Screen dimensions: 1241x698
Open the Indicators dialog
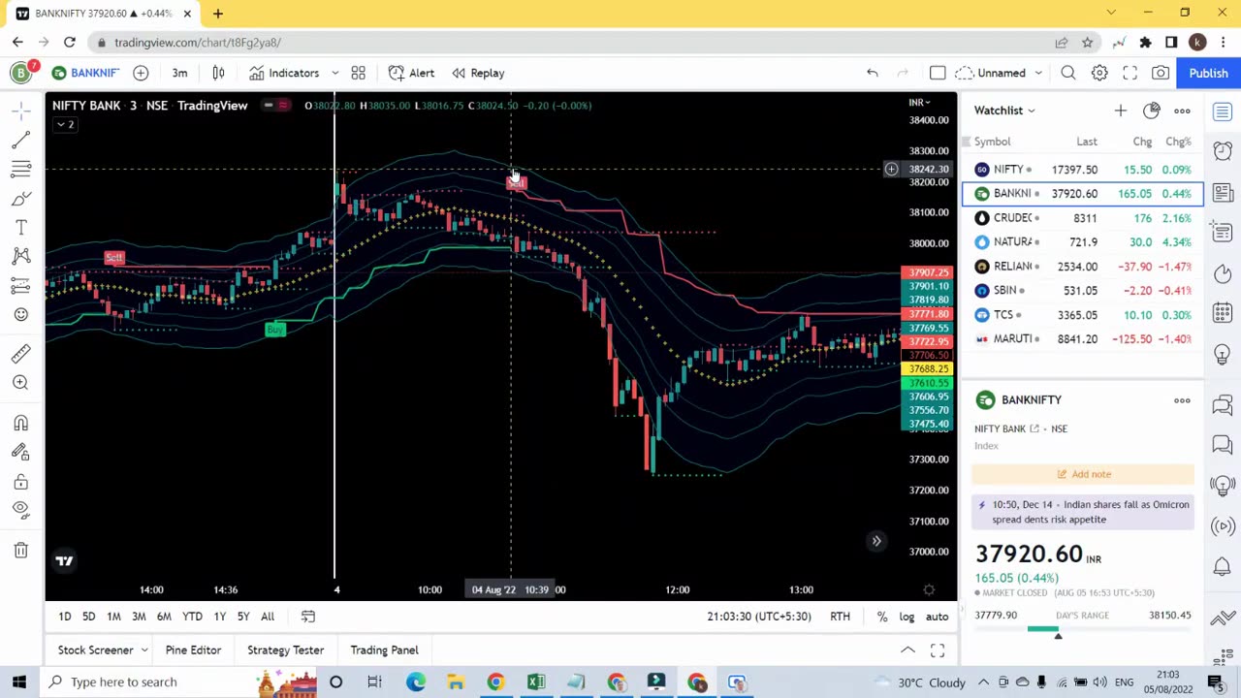point(284,73)
